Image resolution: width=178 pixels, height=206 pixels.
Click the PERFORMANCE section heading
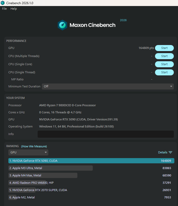pos(16,41)
